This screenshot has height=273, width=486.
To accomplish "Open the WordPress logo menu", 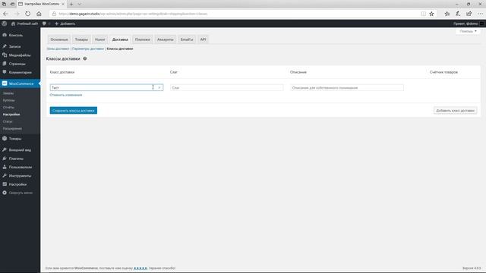I will (5, 24).
